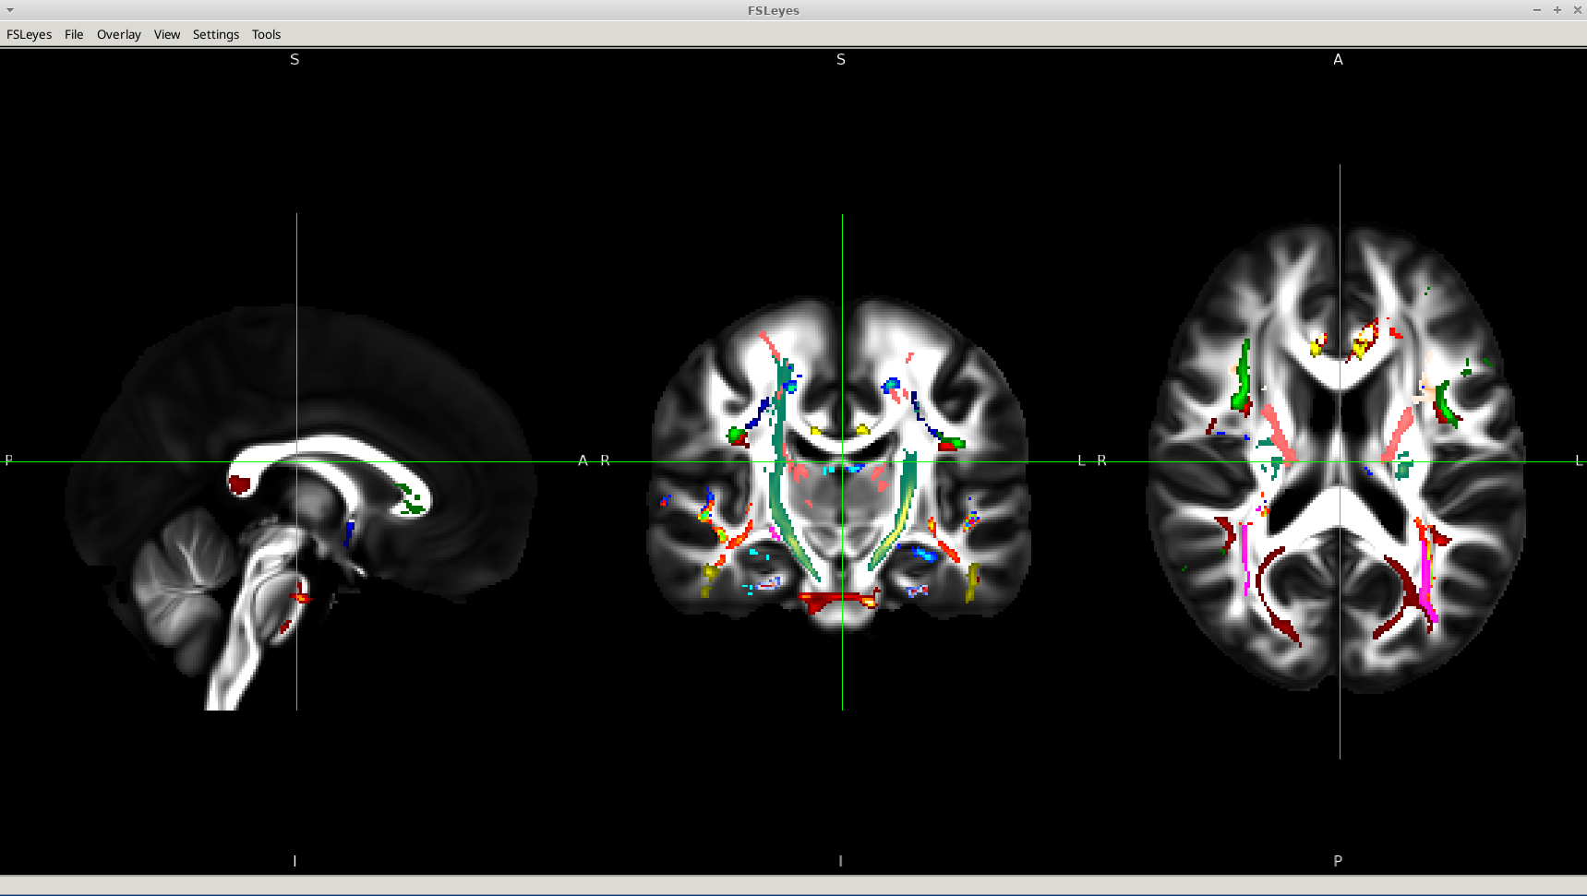
Task: Click the green genu overlay in sagittal view
Action: pos(410,498)
